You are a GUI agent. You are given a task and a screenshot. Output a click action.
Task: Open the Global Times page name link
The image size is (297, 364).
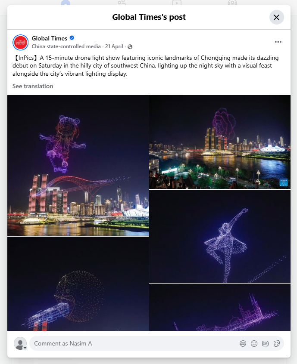(50, 38)
